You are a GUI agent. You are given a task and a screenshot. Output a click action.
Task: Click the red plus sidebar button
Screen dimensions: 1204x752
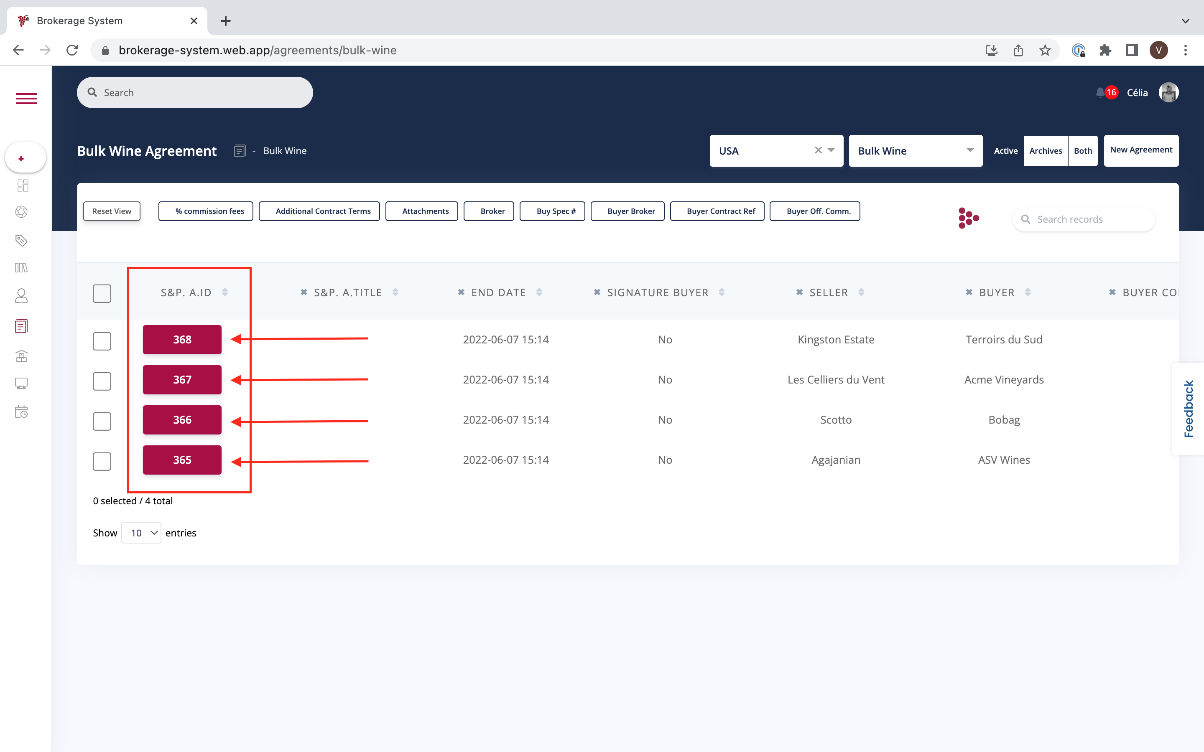21,159
